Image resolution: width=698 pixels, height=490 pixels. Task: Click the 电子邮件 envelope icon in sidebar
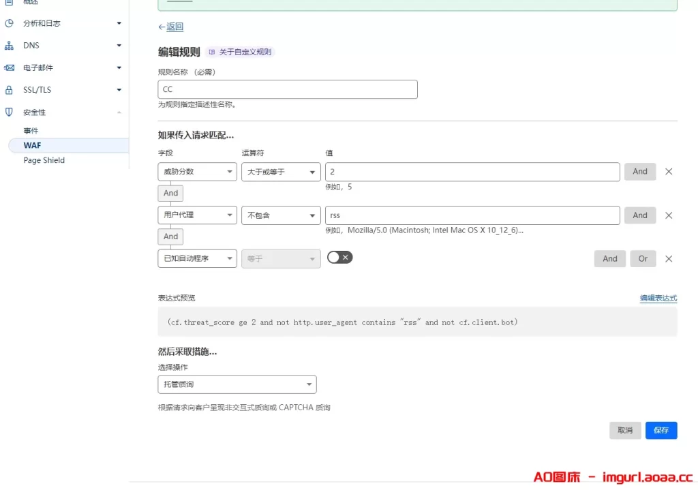9,67
